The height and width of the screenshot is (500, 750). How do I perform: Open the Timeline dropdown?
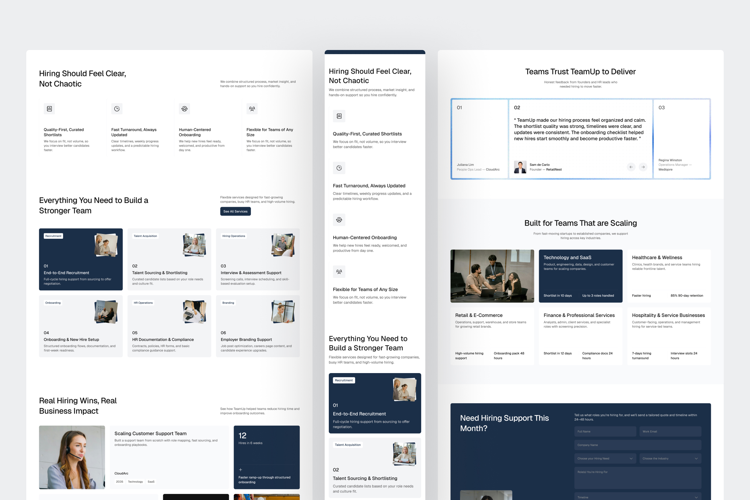point(637,497)
